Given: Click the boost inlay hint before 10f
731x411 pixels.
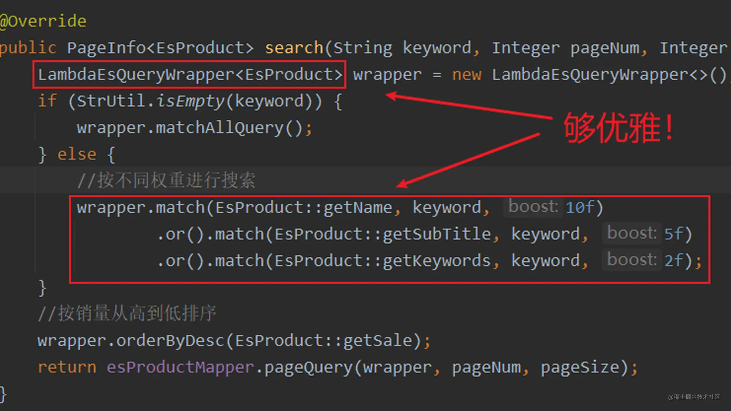Looking at the screenshot, I should coord(533,207).
